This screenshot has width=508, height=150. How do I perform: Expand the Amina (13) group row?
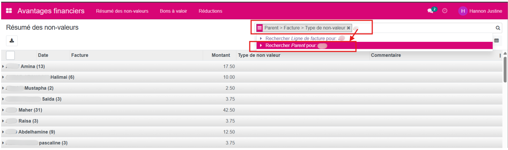pyautogui.click(x=3, y=66)
